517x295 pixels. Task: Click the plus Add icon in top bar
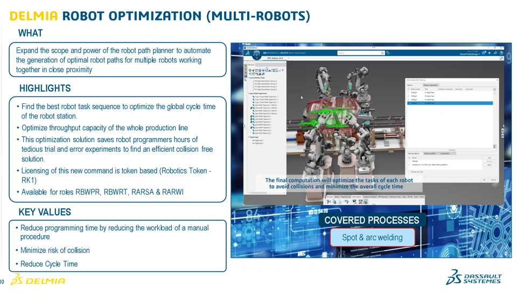pyautogui.click(x=490, y=53)
